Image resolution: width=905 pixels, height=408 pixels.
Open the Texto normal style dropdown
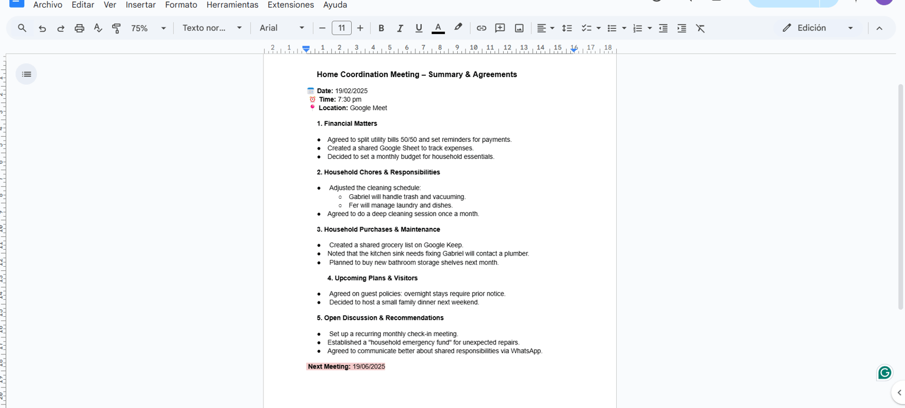212,28
